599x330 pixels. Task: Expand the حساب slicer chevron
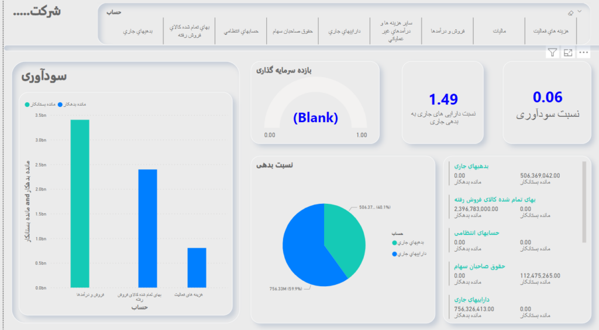click(x=580, y=12)
